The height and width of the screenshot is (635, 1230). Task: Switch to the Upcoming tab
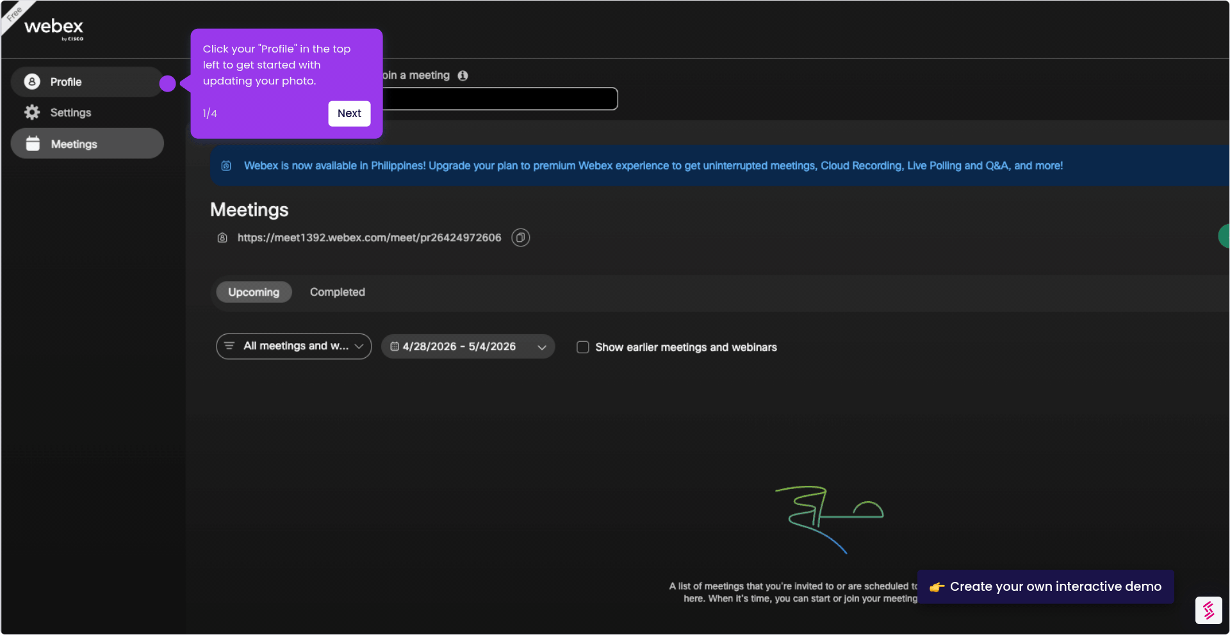pyautogui.click(x=254, y=292)
